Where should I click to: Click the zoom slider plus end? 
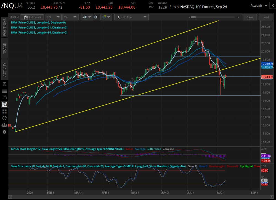point(238,17)
